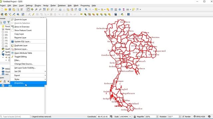The image size is (213, 119).
Task: Toggle visibility checkbox of the thai layer
Action: pyautogui.click(x=3, y=86)
